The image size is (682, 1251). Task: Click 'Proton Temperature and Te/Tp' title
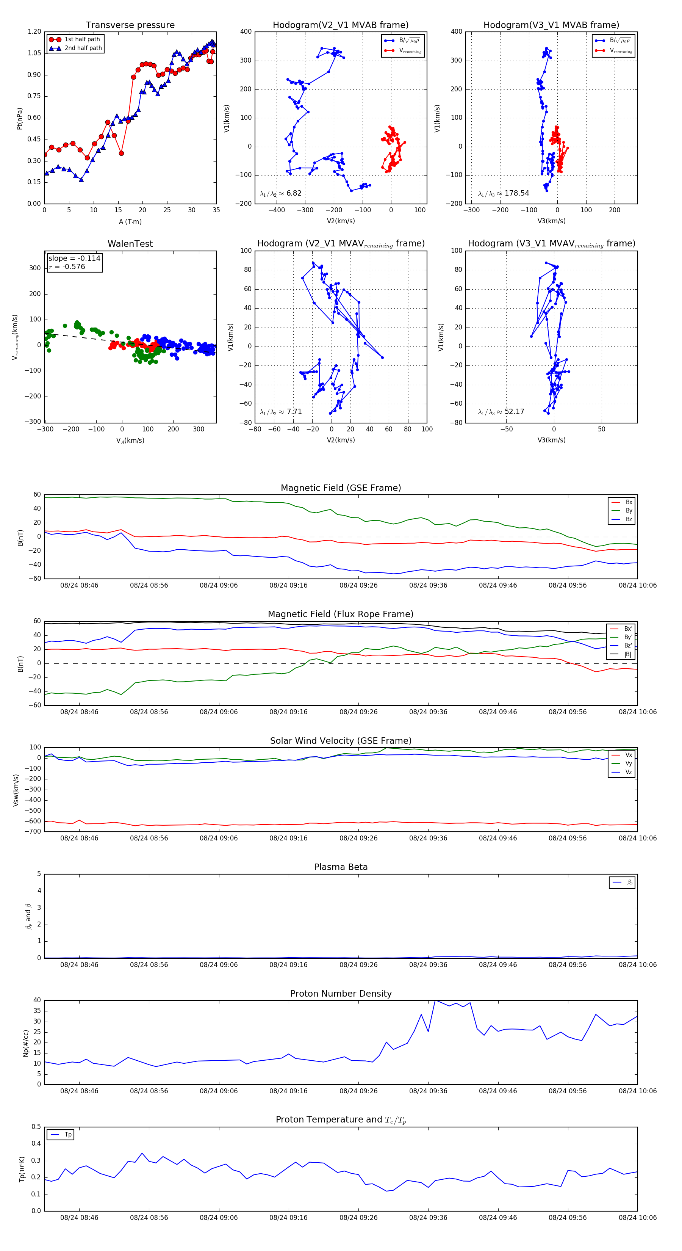pyautogui.click(x=341, y=1120)
